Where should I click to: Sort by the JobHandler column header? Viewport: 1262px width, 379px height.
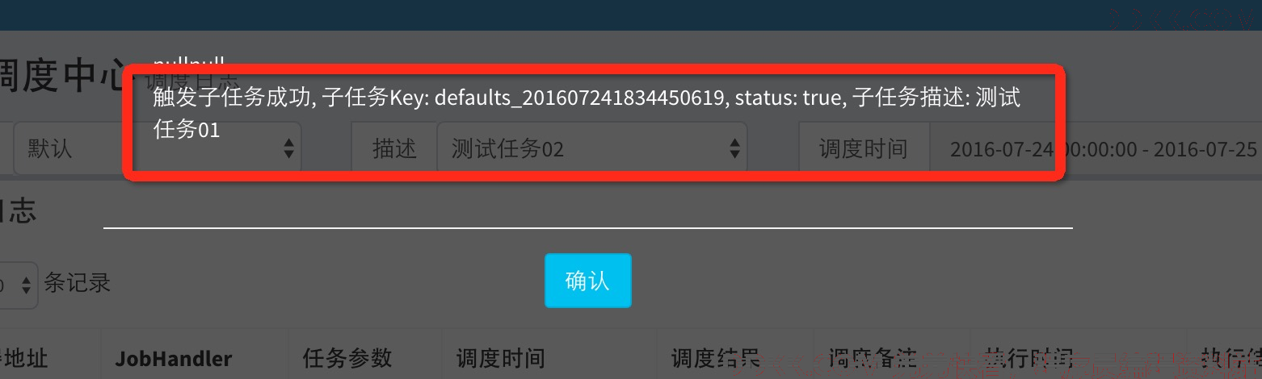(x=173, y=359)
